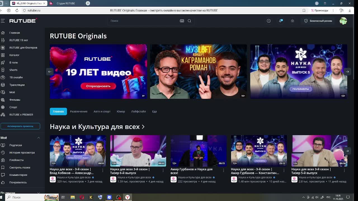The height and width of the screenshot is (201, 358).
Task: Open a new browser tab
Action: [88, 3]
